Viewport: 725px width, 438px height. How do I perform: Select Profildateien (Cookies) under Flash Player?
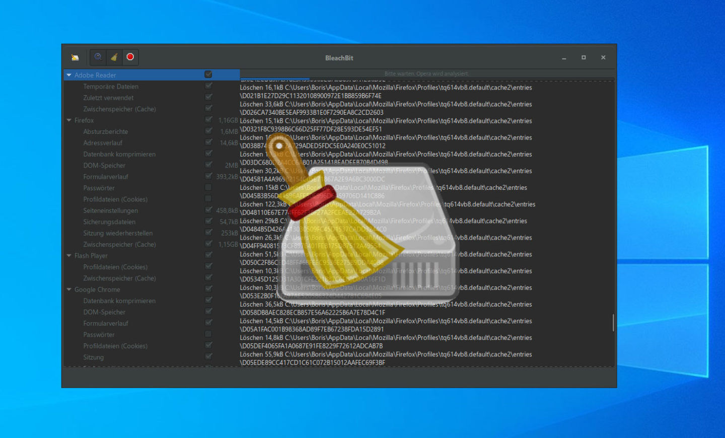click(x=115, y=267)
